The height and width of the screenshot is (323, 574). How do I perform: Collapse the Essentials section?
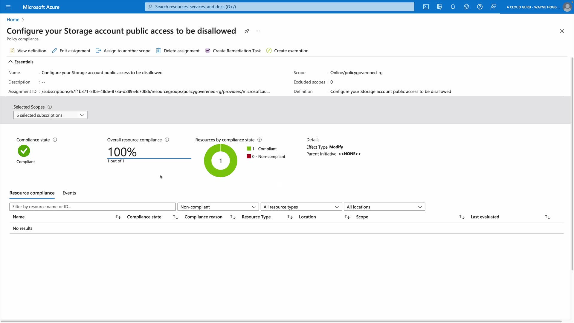(x=11, y=62)
